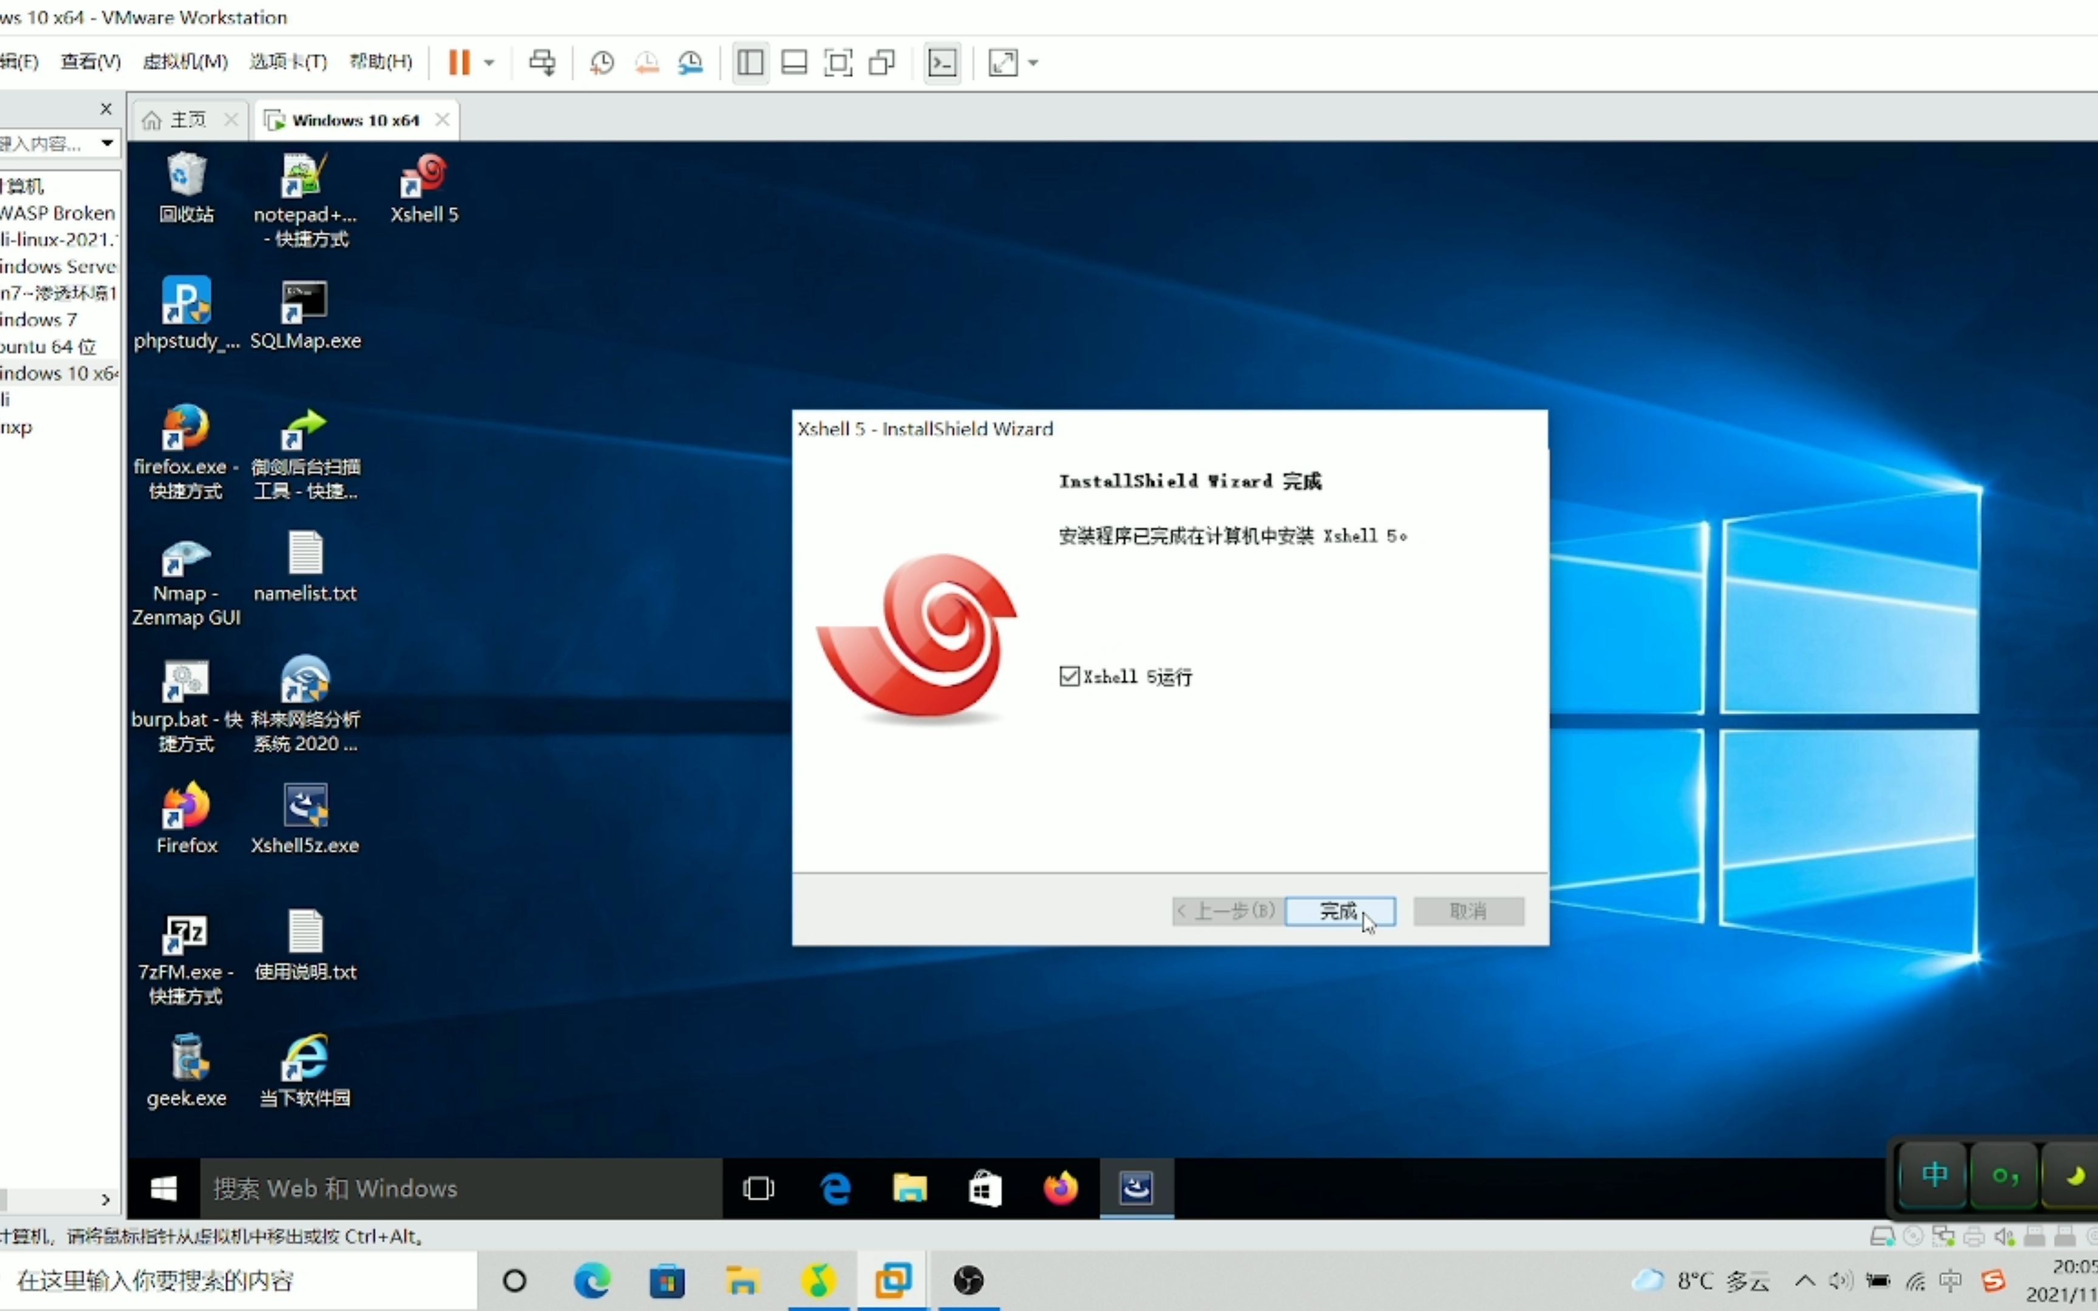Switch to the 主页 tab

188,120
